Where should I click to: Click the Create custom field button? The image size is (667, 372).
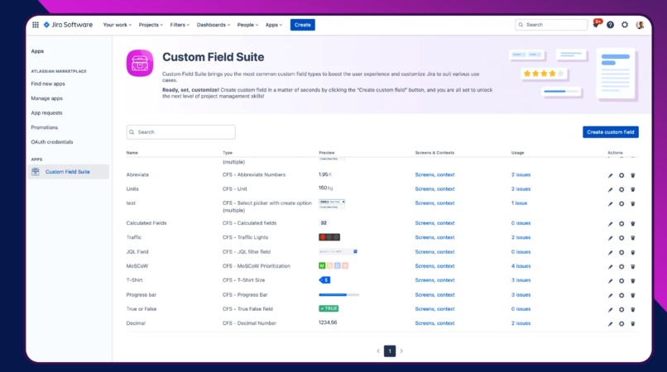(x=611, y=131)
